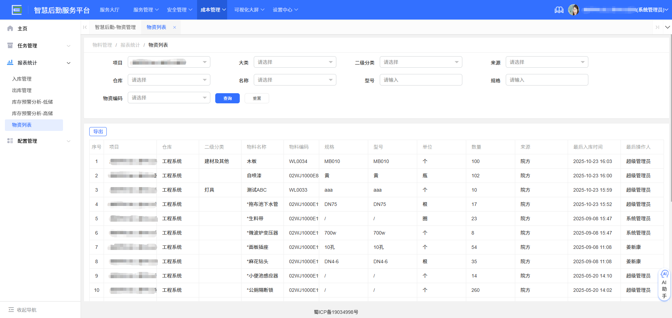Click the platform logo icon

(x=16, y=10)
